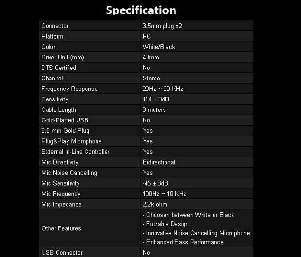Click the Foldable Design feature text
Image resolution: width=301 pixels, height=257 pixels.
point(167,224)
